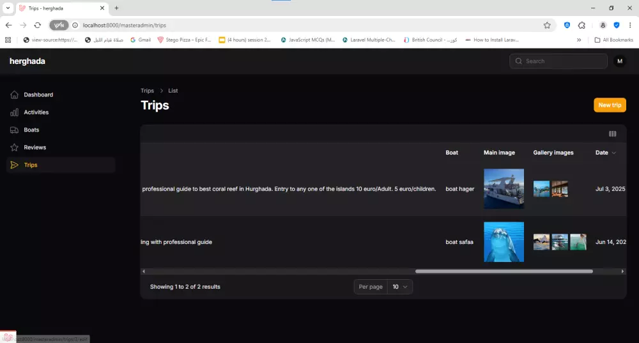This screenshot has height=343, width=639.
Task: Click the browser forward arrow
Action: (23, 26)
